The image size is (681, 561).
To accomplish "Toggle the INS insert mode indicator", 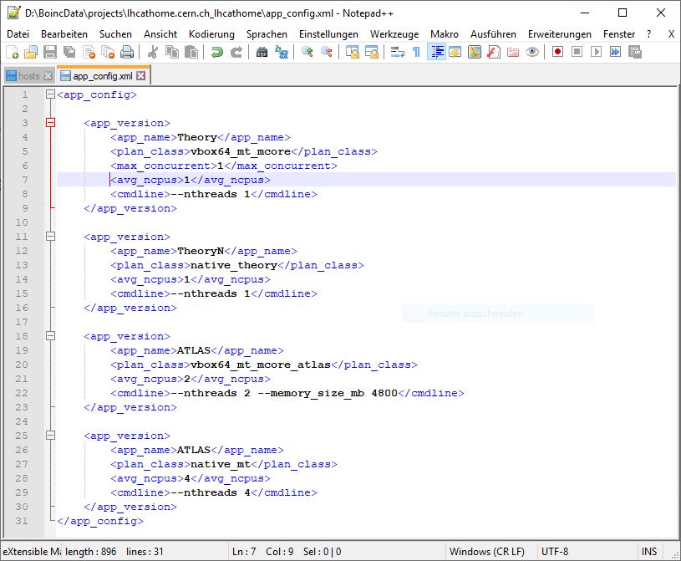I will click(x=649, y=552).
